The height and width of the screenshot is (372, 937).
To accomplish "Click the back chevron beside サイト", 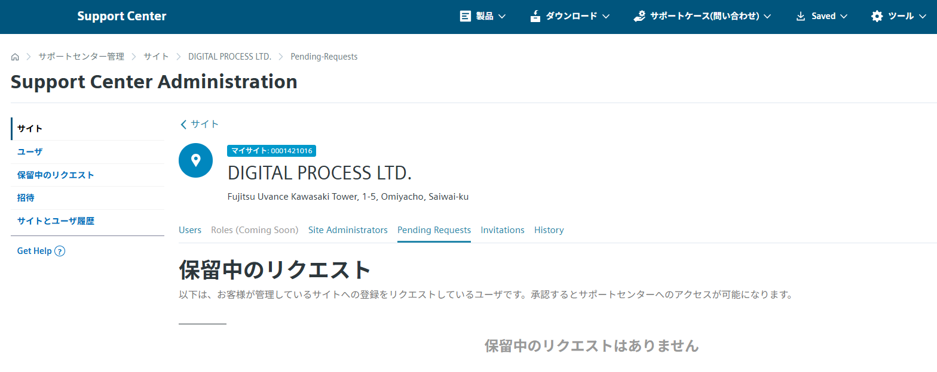I will (x=183, y=125).
